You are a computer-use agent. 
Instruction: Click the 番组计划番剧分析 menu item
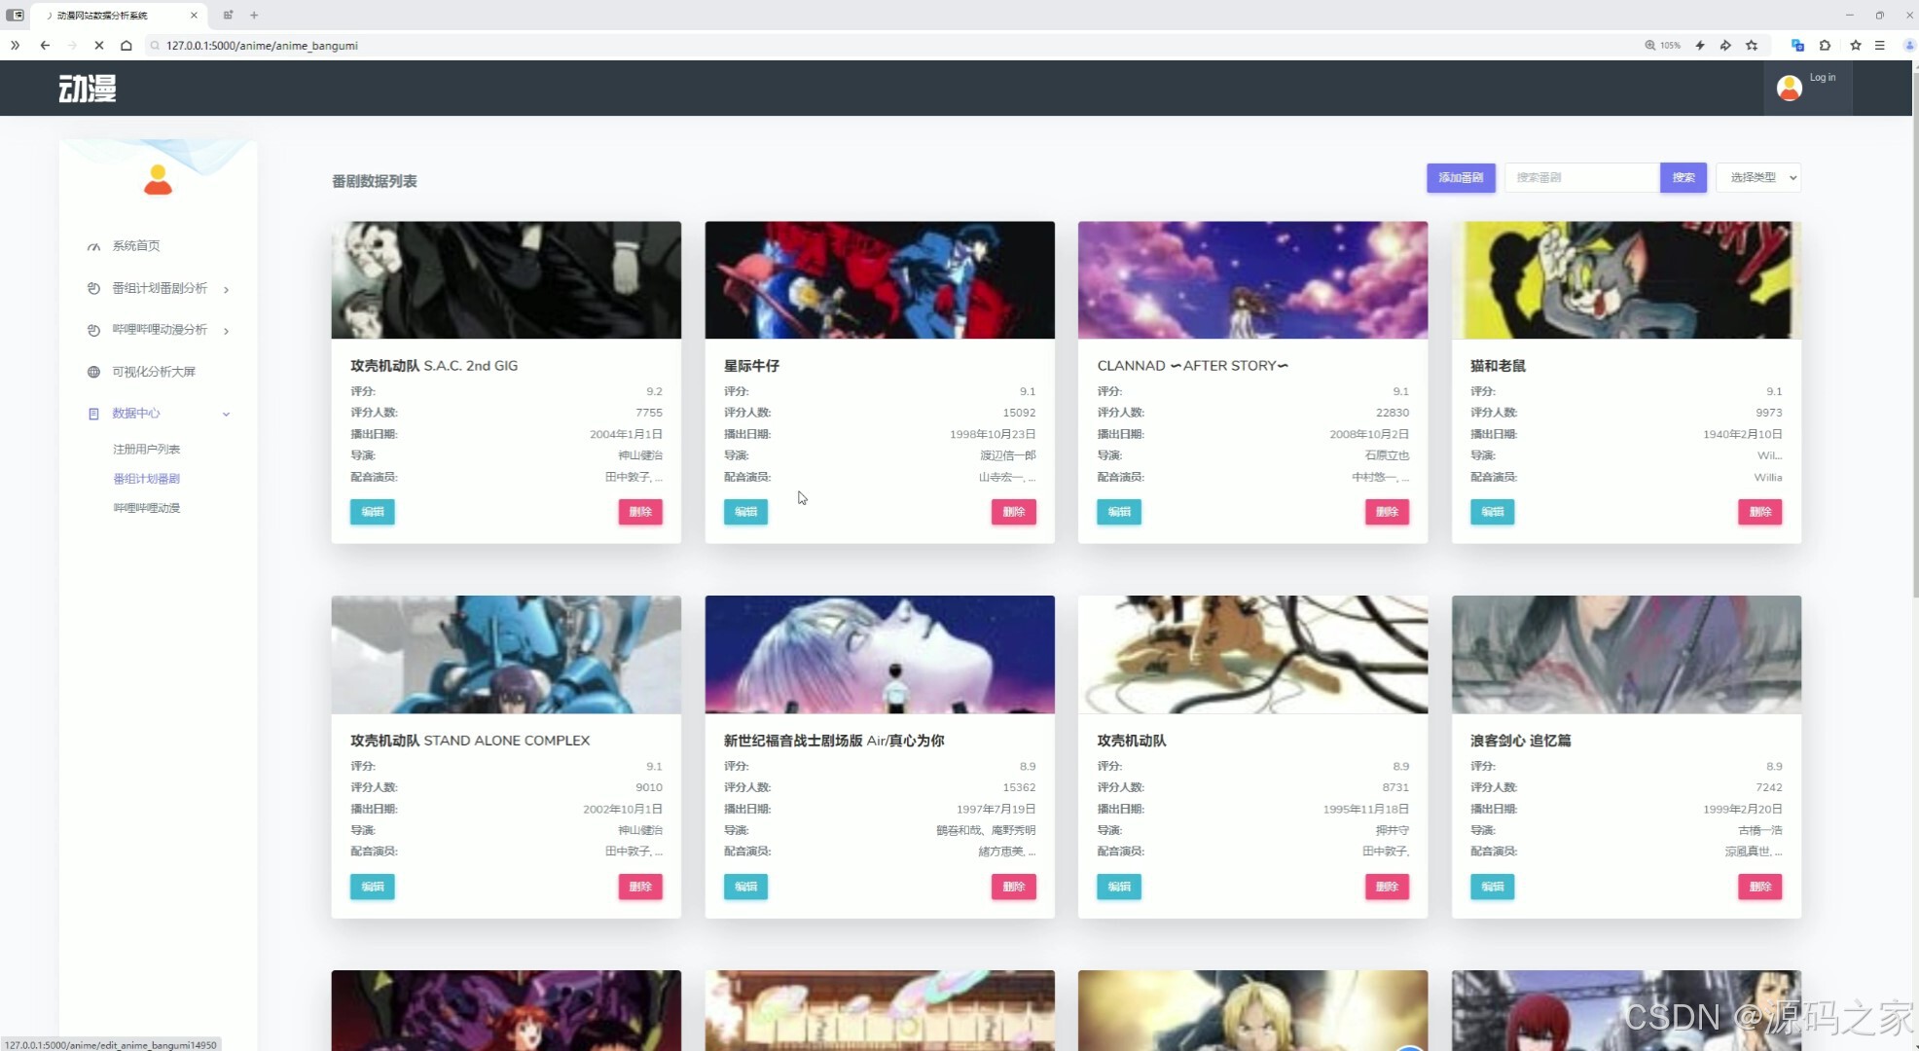point(160,288)
